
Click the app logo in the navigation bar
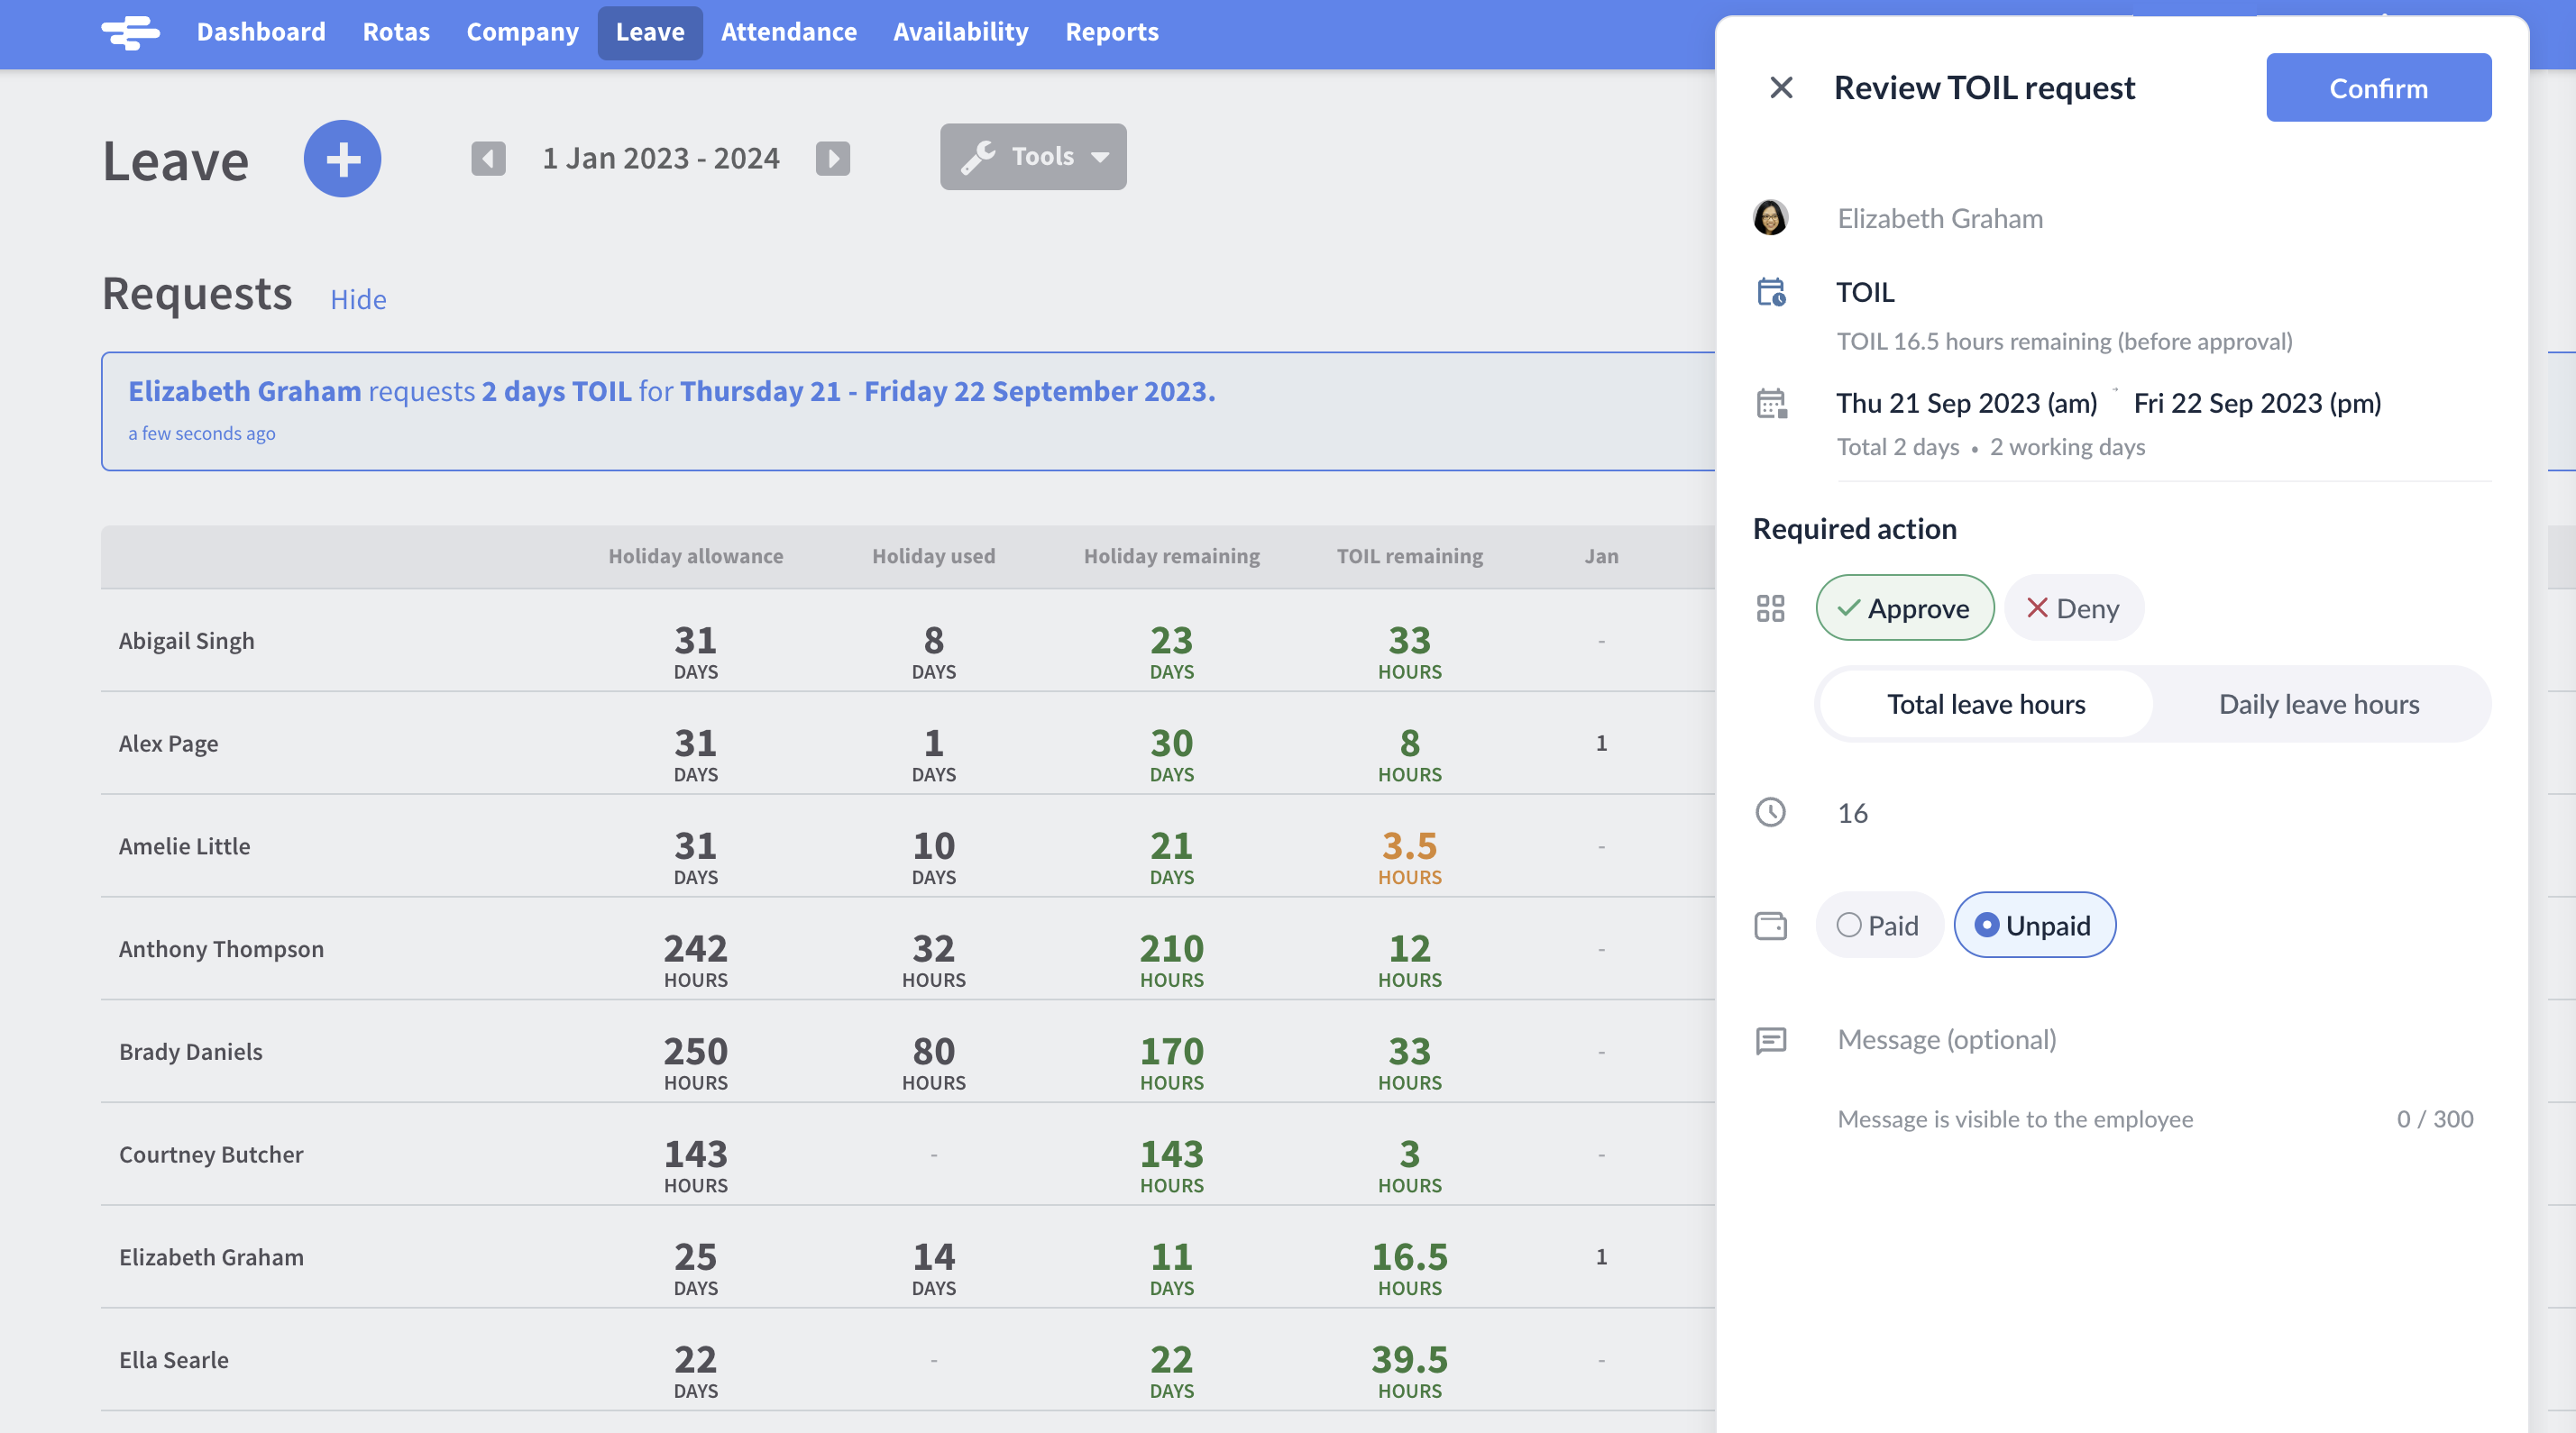coord(130,33)
